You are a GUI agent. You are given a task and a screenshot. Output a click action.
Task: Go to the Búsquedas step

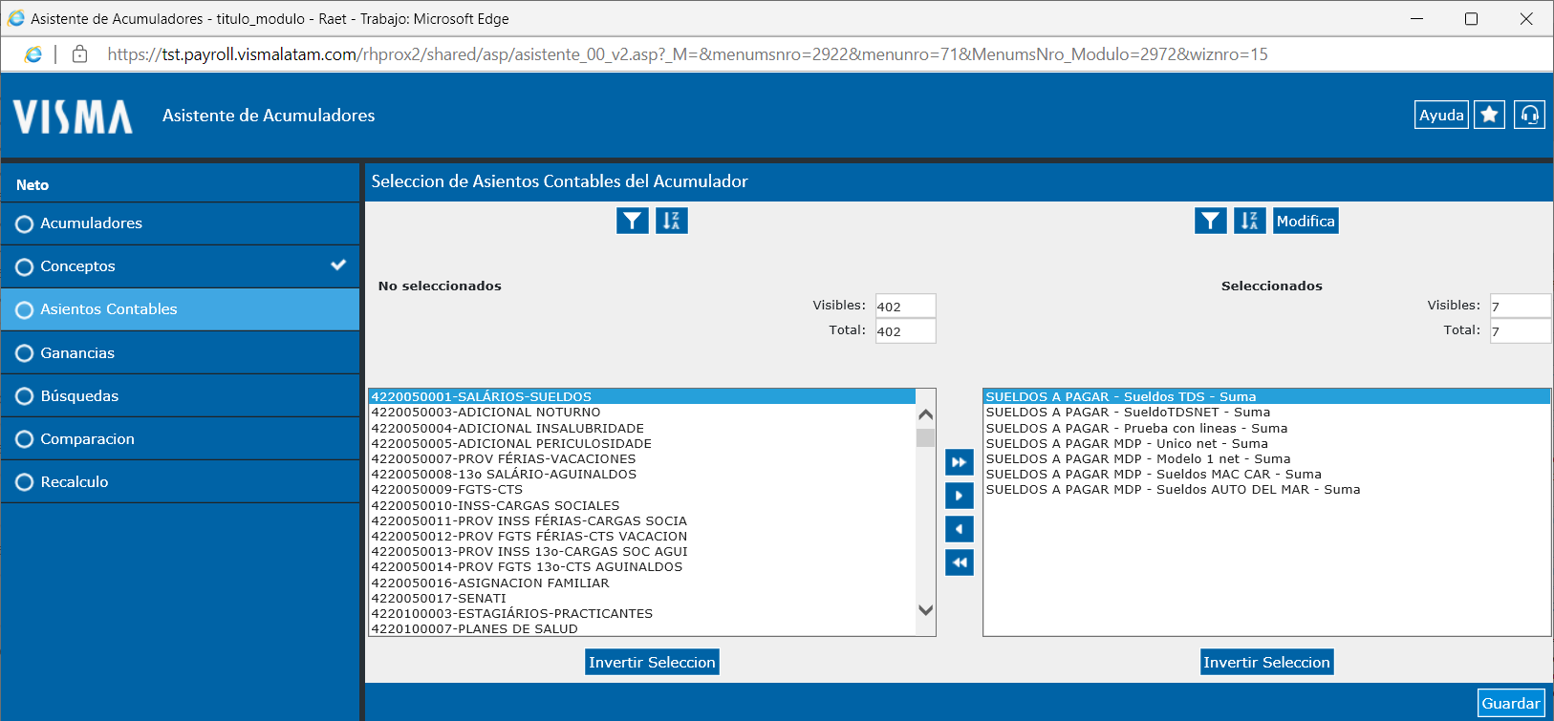click(x=181, y=396)
